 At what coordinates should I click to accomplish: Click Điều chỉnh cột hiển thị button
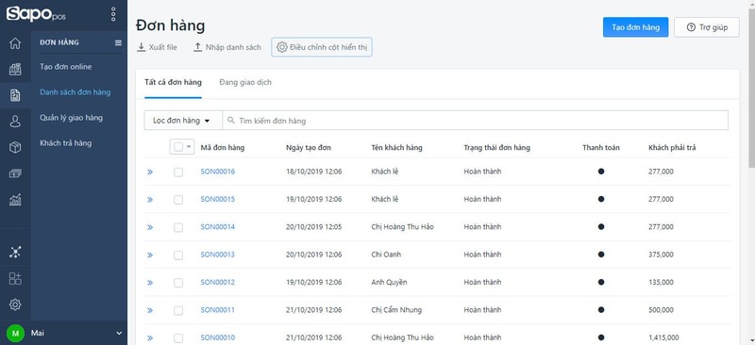click(x=322, y=47)
